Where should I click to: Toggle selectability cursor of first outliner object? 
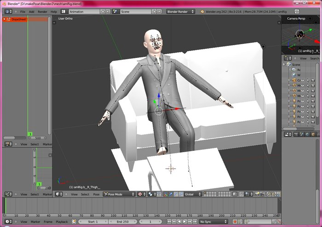308,80
